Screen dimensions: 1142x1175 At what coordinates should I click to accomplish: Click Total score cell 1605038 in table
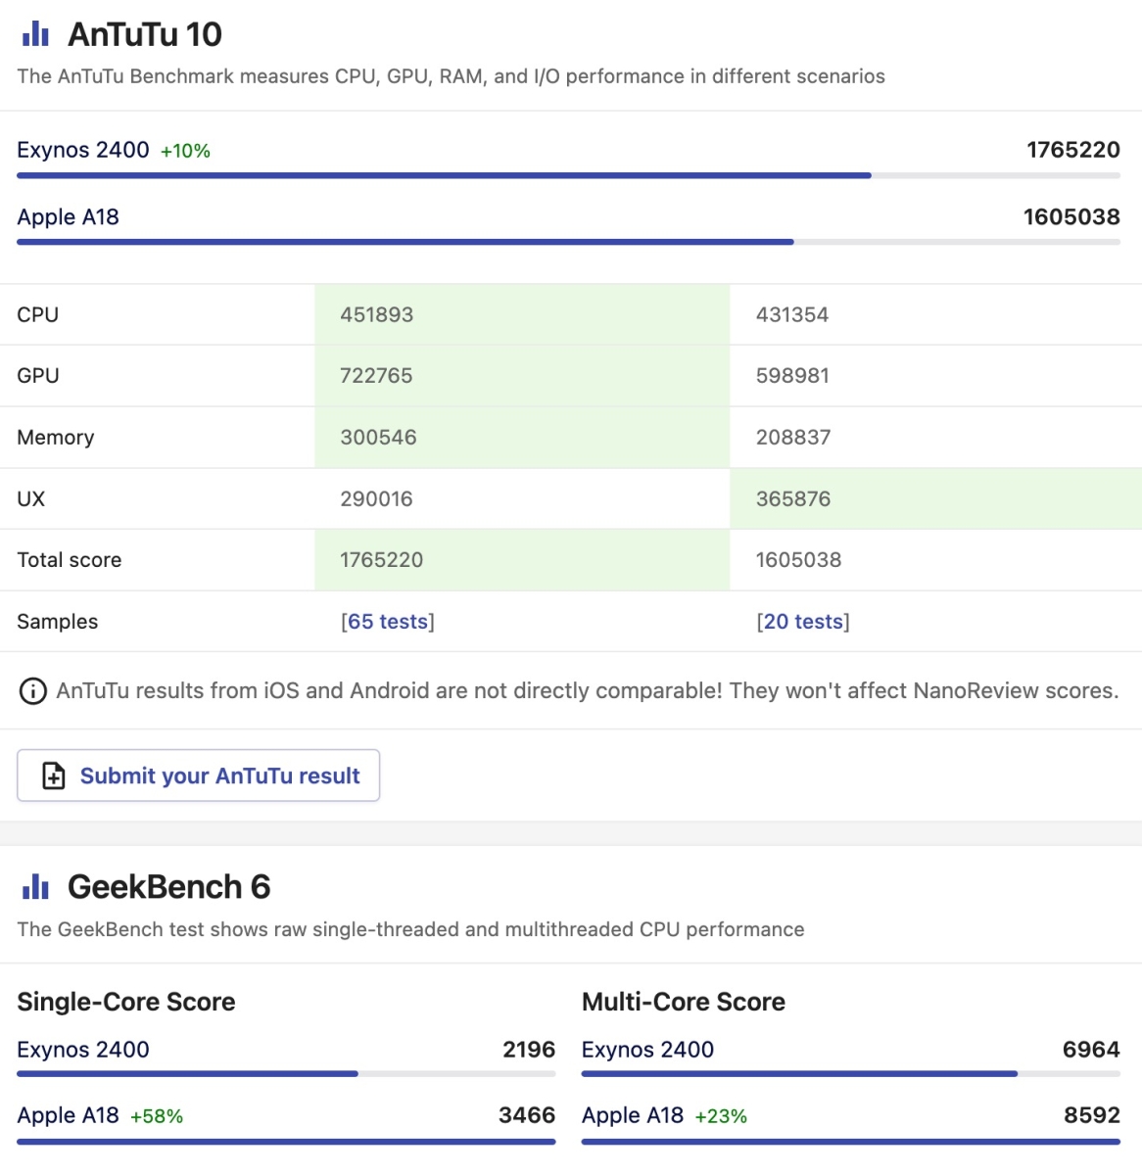(798, 560)
